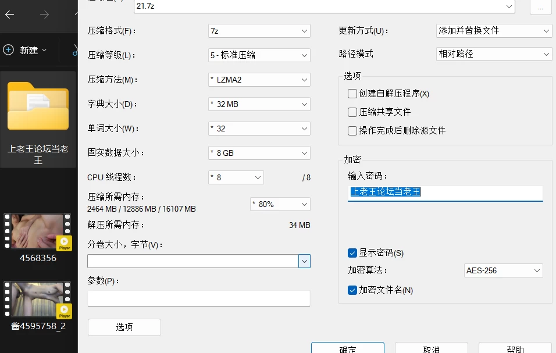Check 操作完成后删除源文件 option
556x353 pixels.
click(352, 131)
